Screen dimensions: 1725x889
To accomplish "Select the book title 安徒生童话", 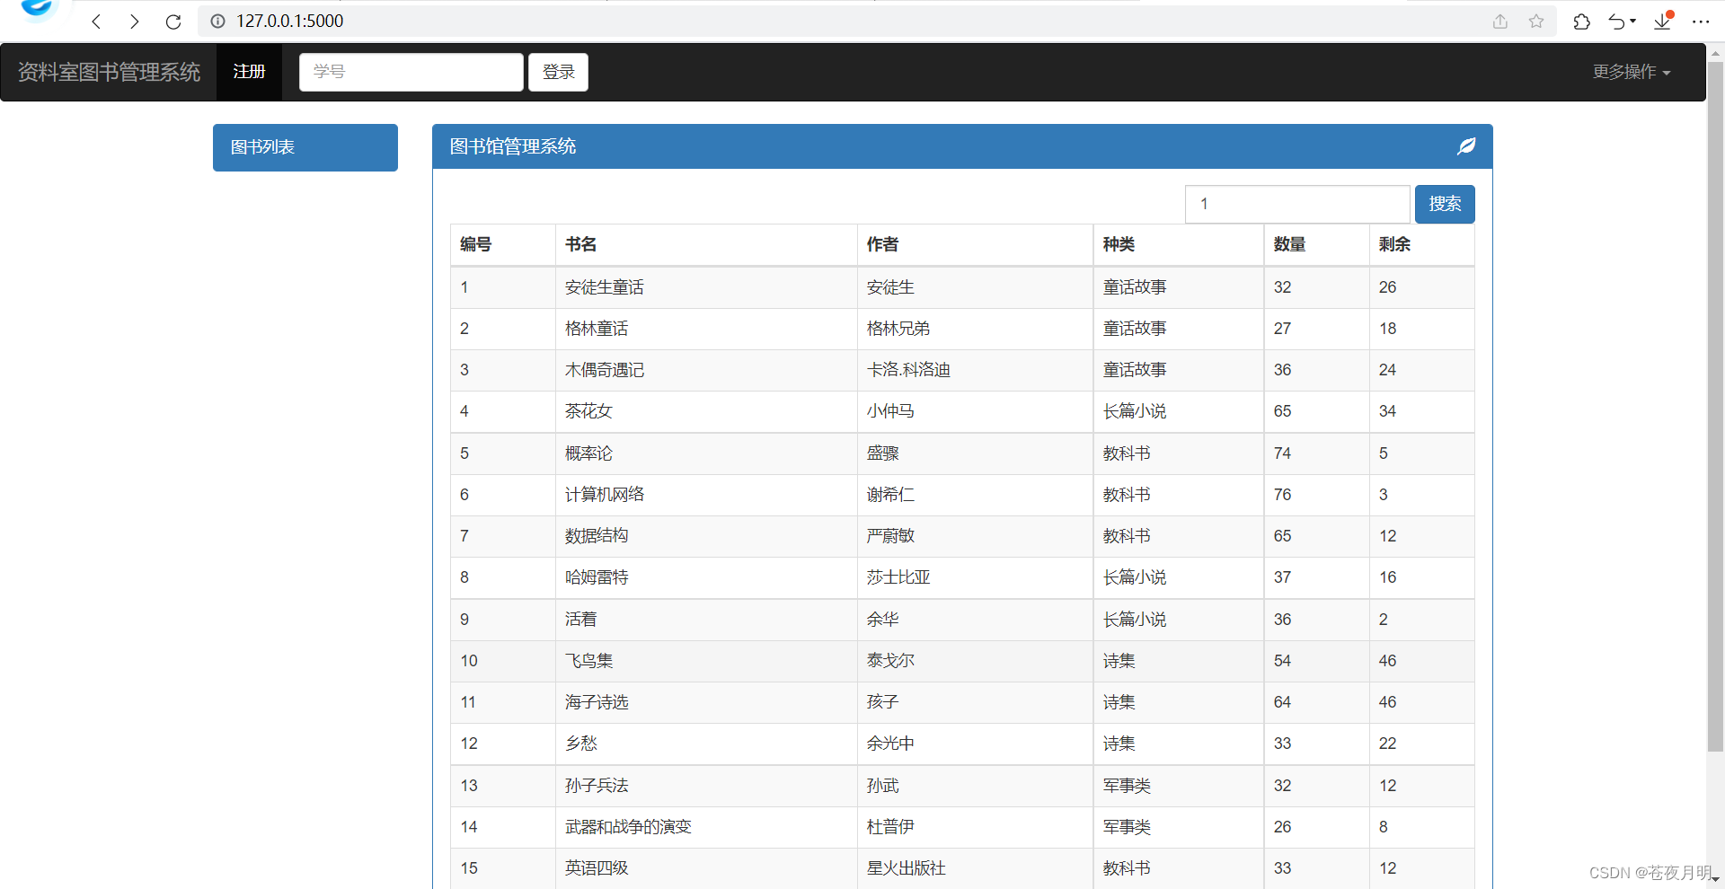I will [605, 287].
